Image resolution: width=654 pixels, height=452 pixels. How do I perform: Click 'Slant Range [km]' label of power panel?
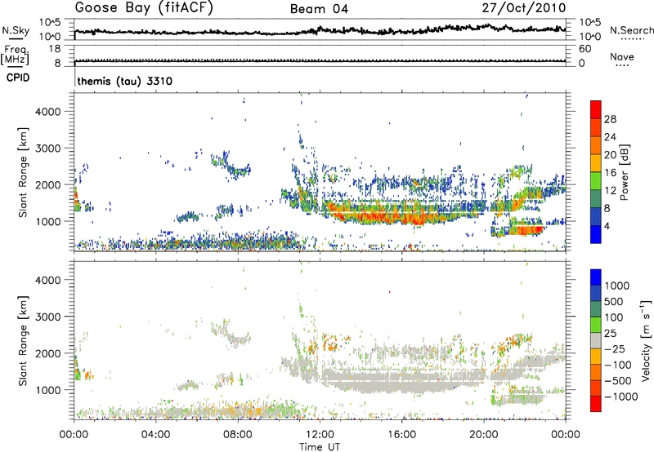[x=23, y=172]
